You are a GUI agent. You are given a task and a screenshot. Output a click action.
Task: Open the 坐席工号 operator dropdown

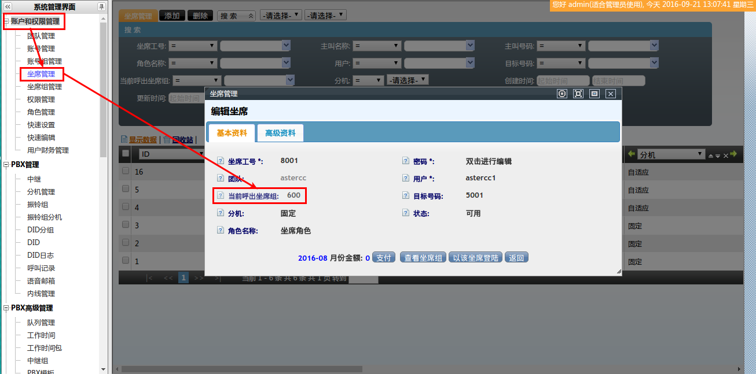(x=193, y=46)
